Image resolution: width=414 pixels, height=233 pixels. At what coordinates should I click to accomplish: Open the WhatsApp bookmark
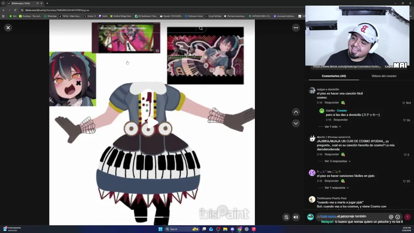[x=50, y=16]
